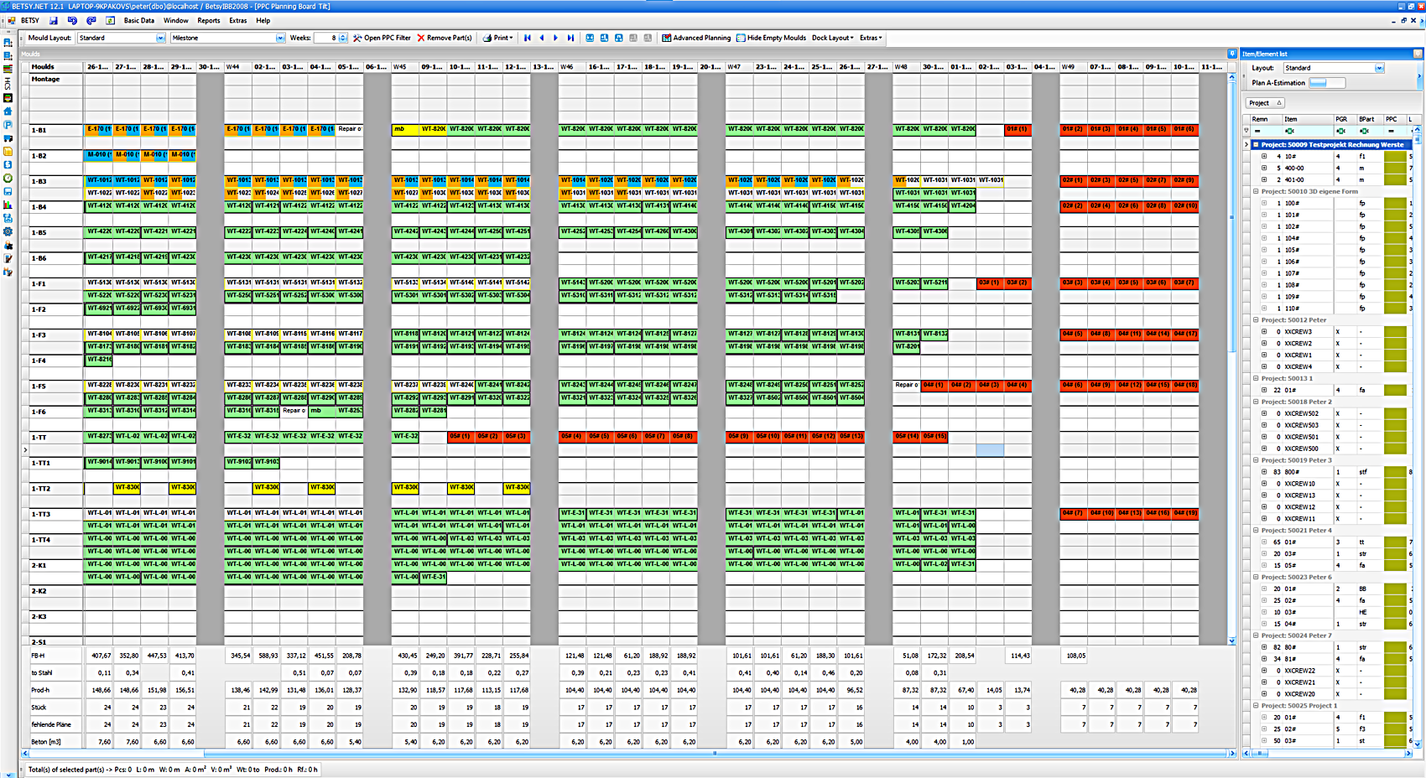Image resolution: width=1426 pixels, height=778 pixels.
Task: Click Remove Part(s) button
Action: tap(445, 38)
